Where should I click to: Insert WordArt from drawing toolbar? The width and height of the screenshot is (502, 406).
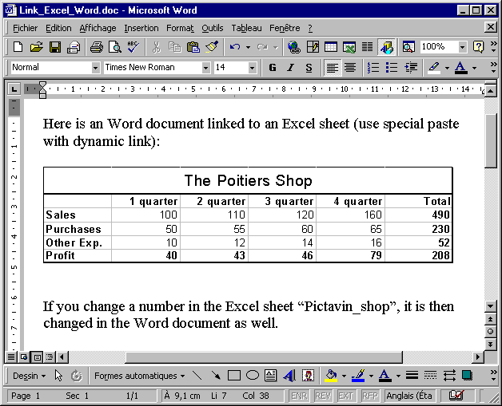[289, 375]
